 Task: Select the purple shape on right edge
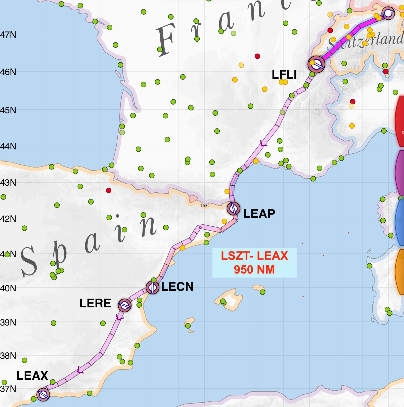pos(400,173)
